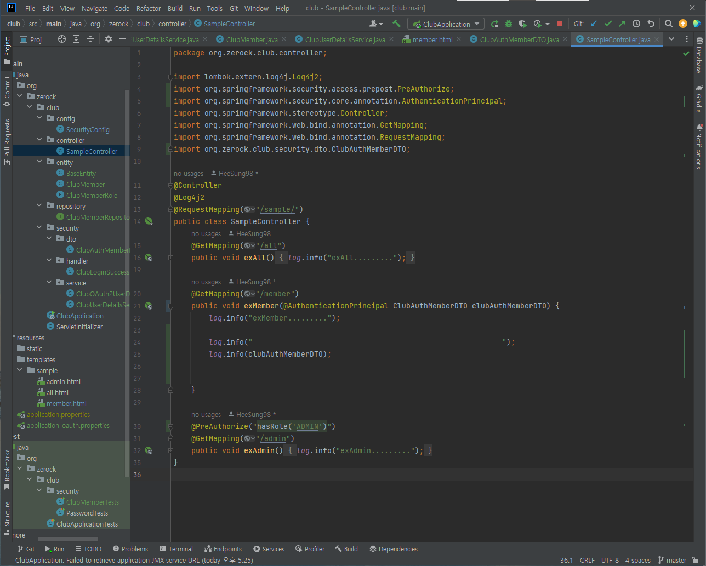The image size is (706, 566).
Task: Select SecurityConfig in project tree
Action: coord(83,129)
